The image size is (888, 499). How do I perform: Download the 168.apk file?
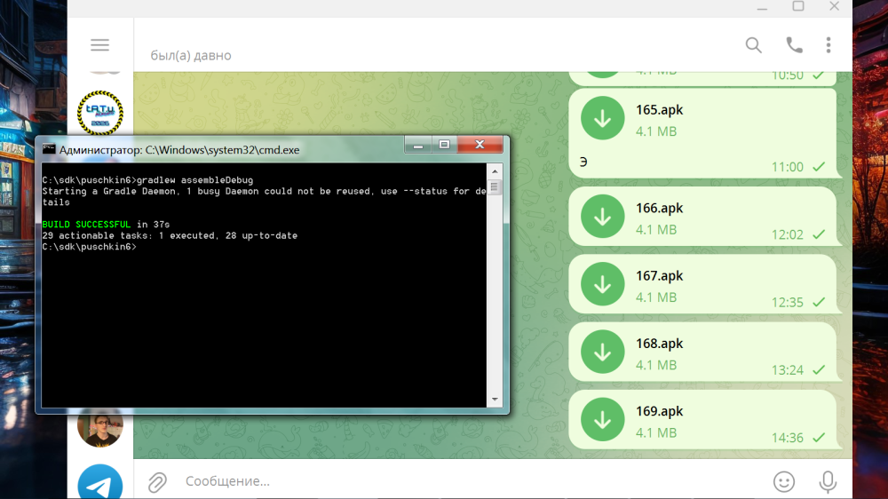(603, 352)
